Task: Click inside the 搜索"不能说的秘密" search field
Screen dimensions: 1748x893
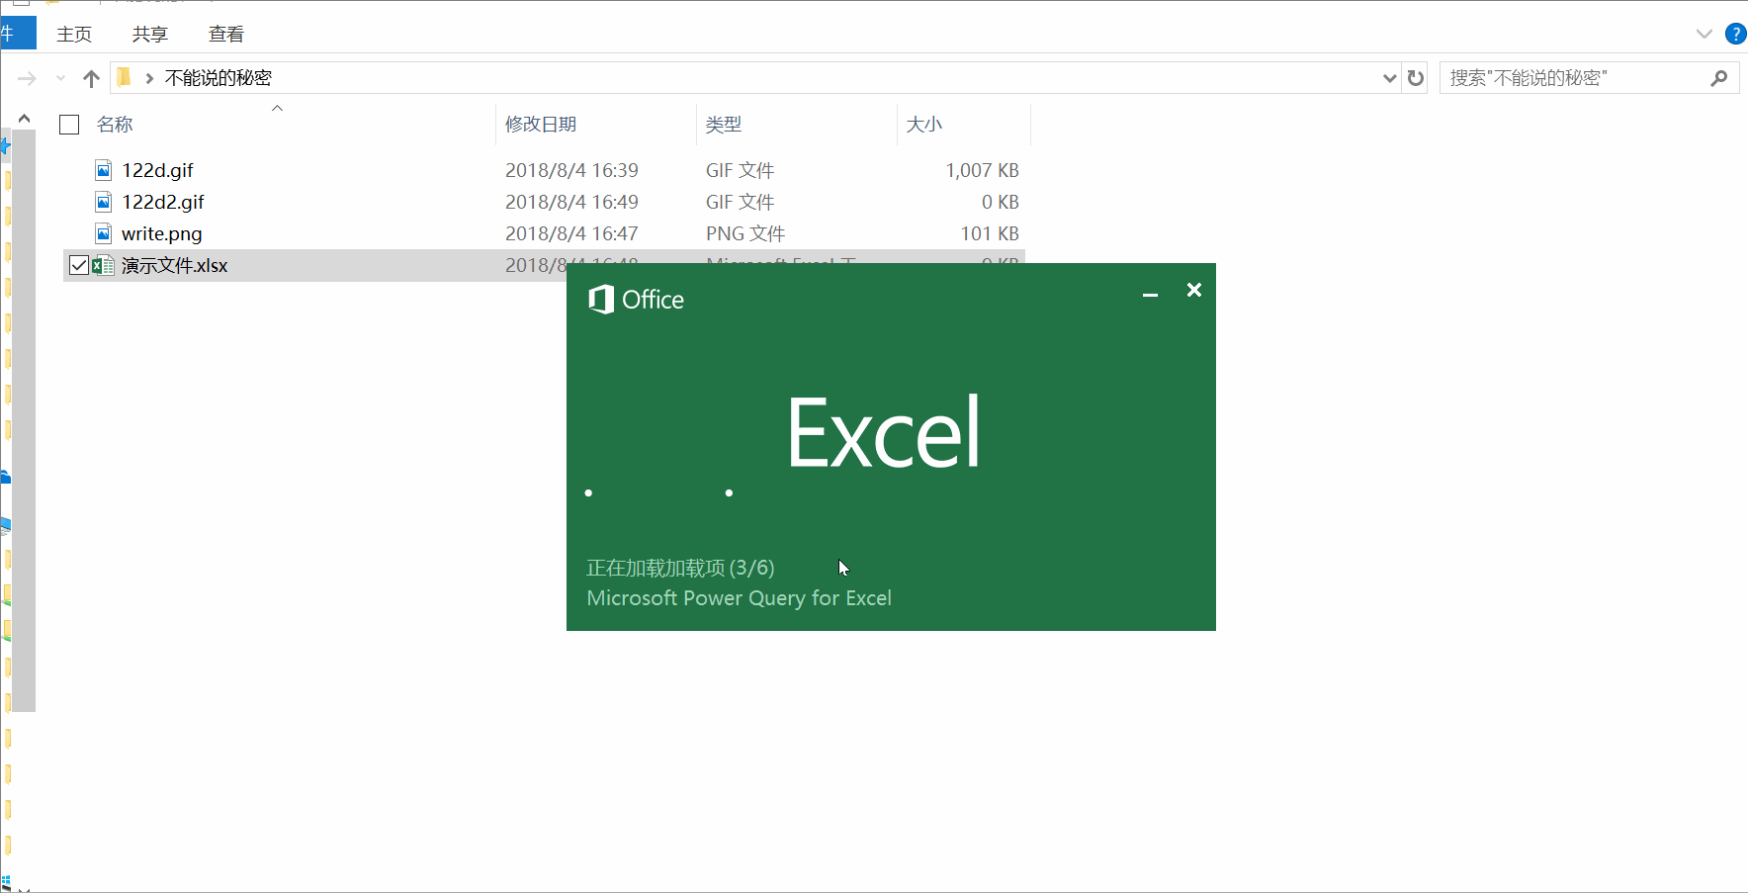Action: [1562, 77]
